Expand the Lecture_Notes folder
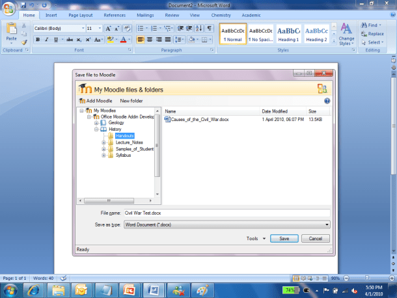Image resolution: width=397 pixels, height=298 pixels. pyautogui.click(x=103, y=142)
